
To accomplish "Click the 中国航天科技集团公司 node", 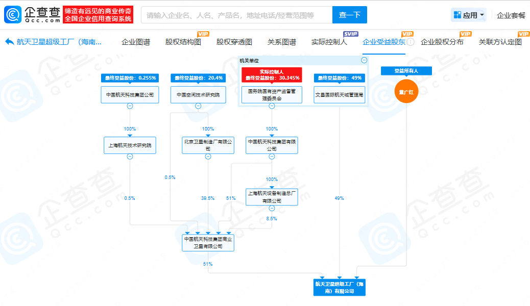I will (130, 95).
